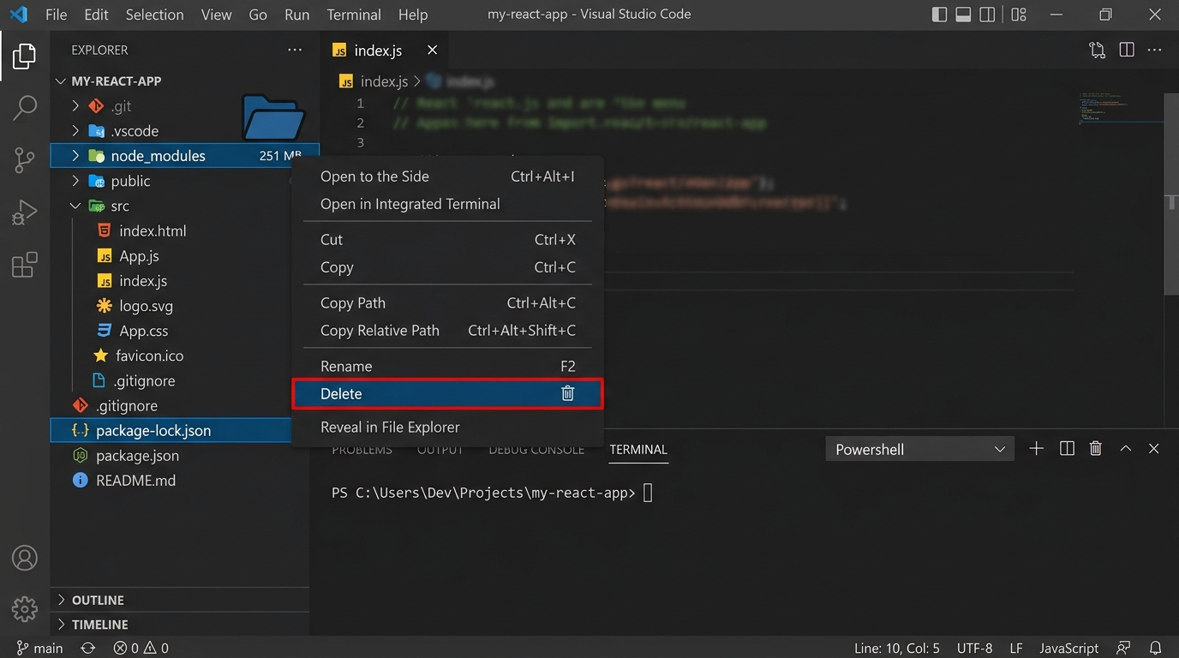Click the main branch indicator in status bar
This screenshot has width=1179, height=658.
[x=39, y=648]
